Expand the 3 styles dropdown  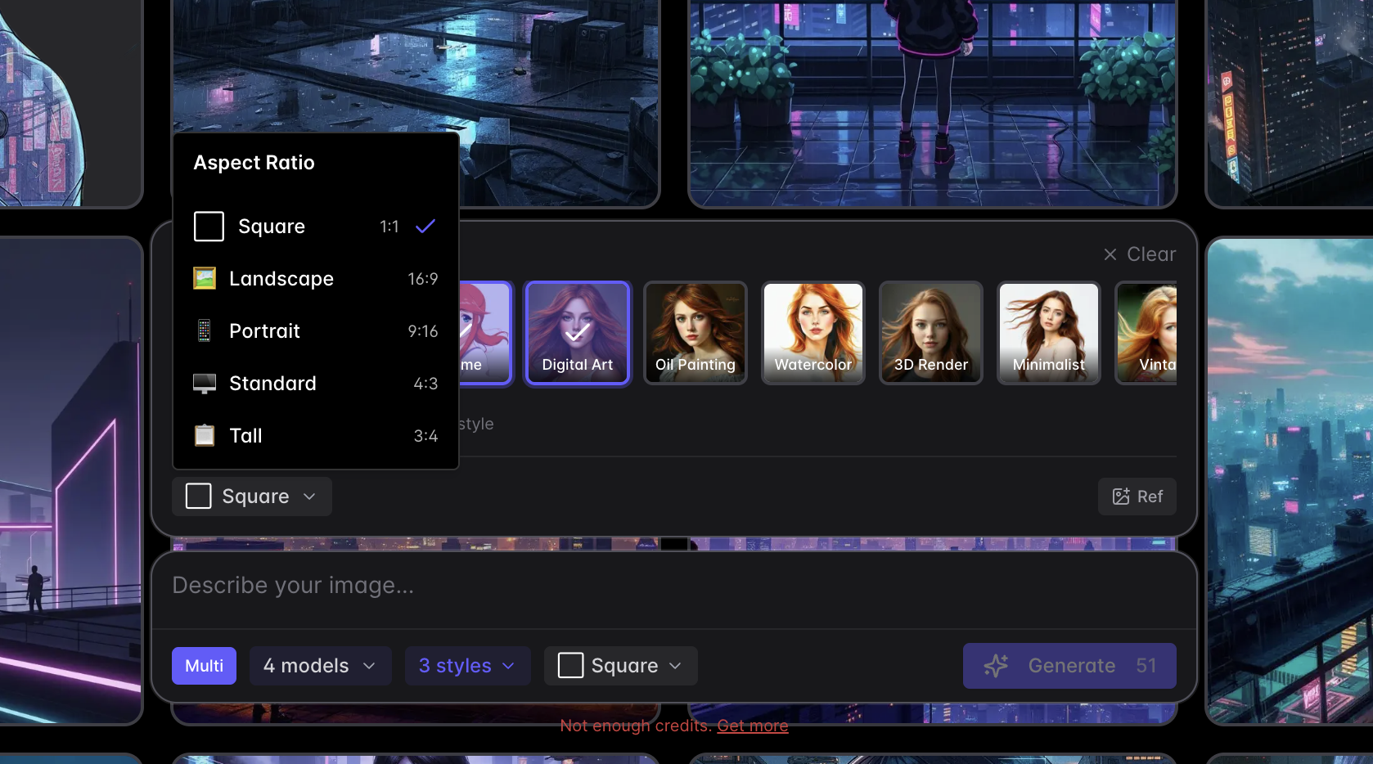tap(466, 665)
